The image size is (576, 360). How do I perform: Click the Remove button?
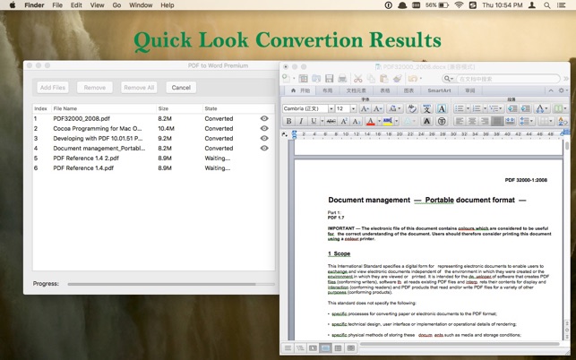94,88
